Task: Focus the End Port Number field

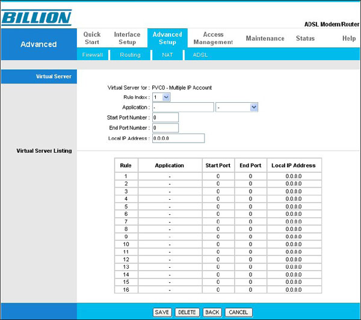Action: pyautogui.click(x=165, y=128)
